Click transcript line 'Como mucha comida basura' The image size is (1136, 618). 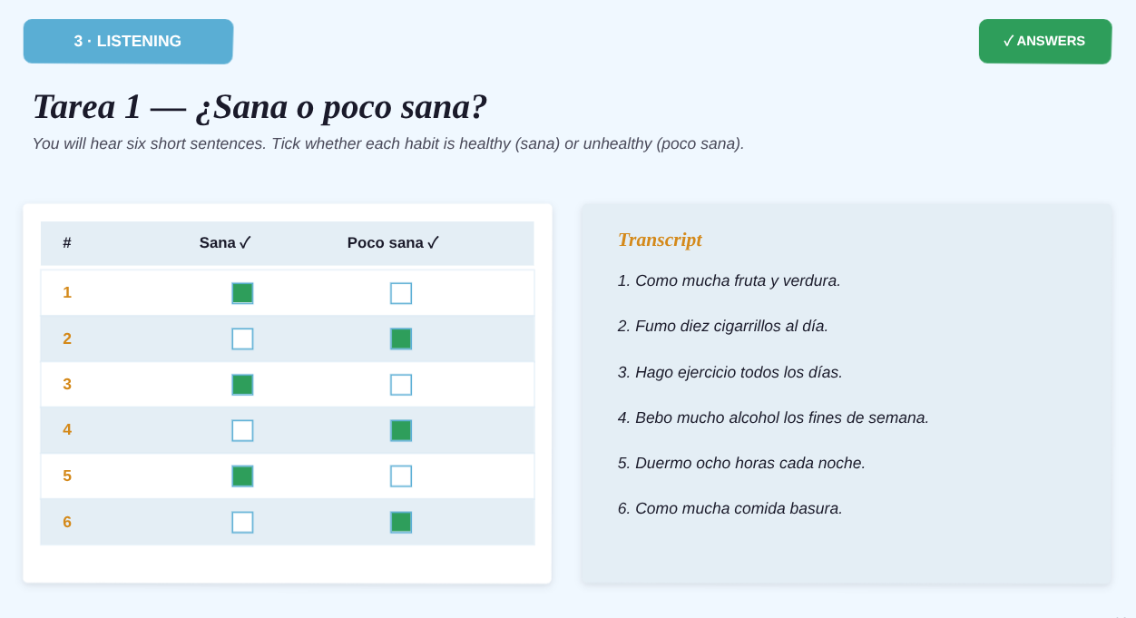click(730, 508)
